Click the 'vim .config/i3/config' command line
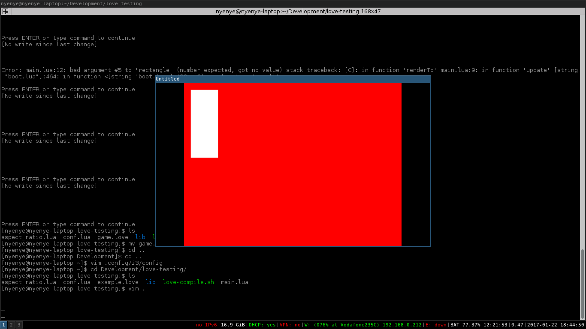The width and height of the screenshot is (586, 329). pos(82,263)
